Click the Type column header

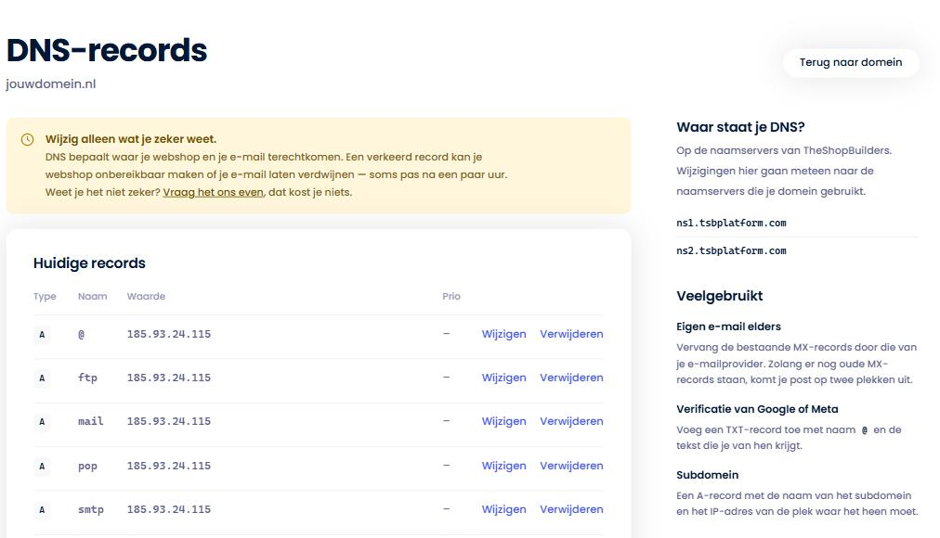tap(45, 296)
